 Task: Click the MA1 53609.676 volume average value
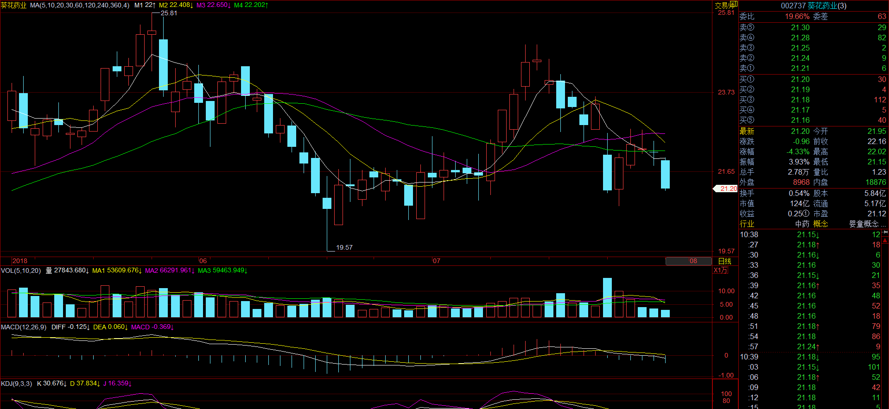tap(117, 271)
